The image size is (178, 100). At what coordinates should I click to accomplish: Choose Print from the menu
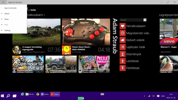pos(14,25)
